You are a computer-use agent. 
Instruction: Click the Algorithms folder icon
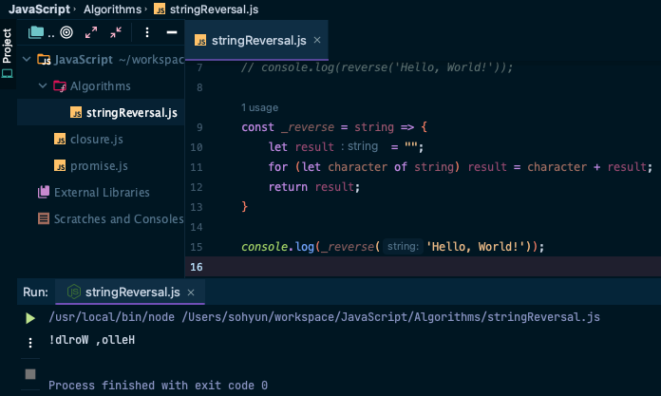[x=60, y=86]
